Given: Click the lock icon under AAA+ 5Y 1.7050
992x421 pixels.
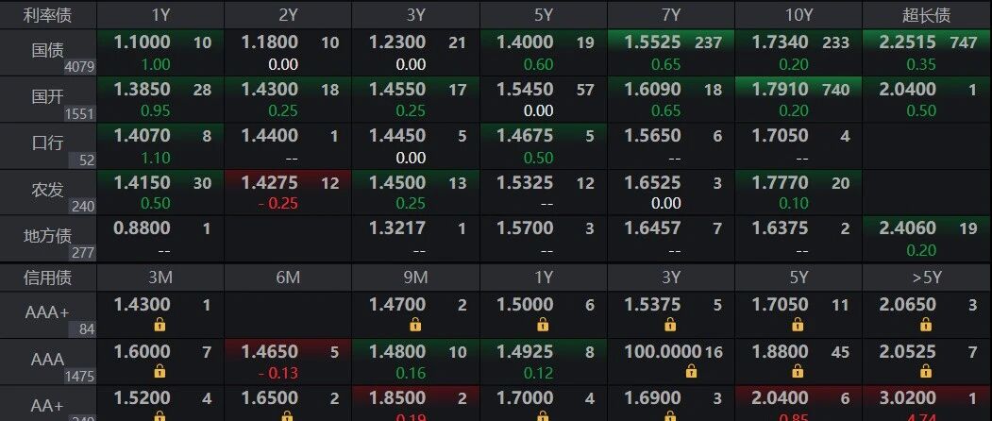Looking at the screenshot, I should click(x=798, y=326).
